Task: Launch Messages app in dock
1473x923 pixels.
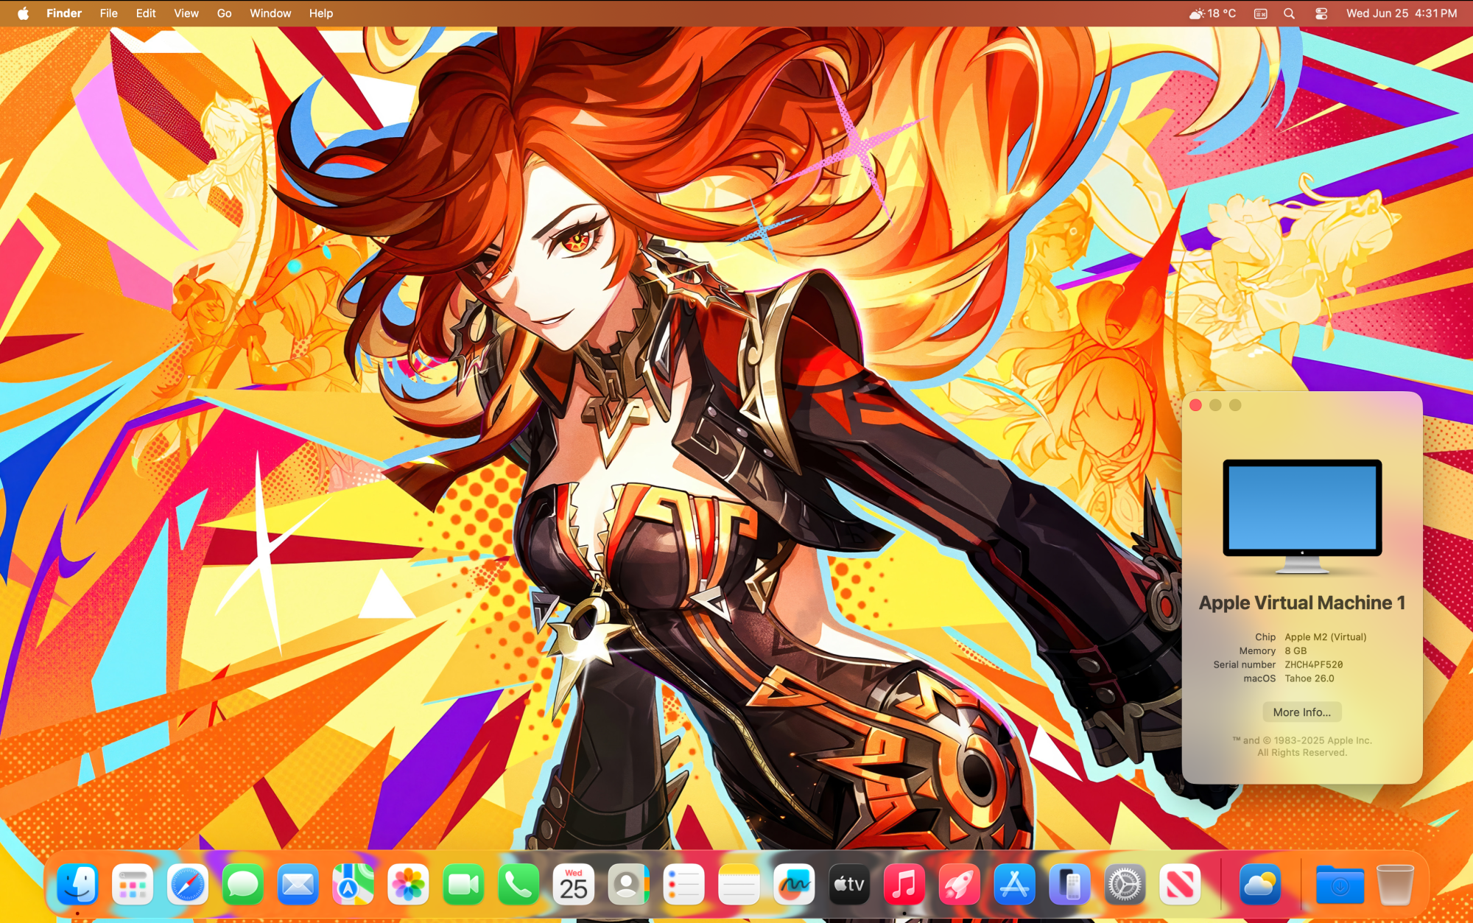Action: click(242, 885)
